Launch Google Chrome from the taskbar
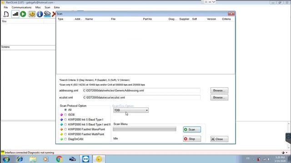The image size is (291, 163). pos(59,159)
